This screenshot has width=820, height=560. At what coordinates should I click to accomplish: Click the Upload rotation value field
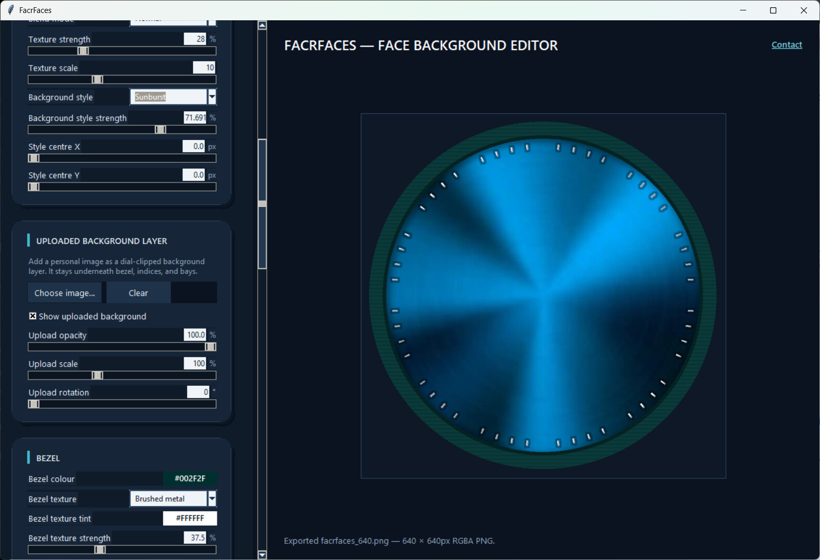198,392
